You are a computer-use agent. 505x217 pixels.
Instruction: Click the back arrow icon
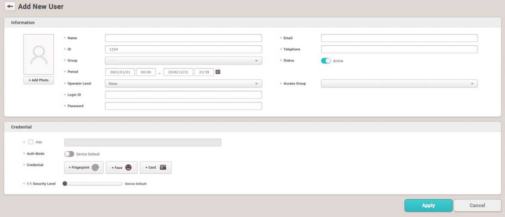coord(10,7)
